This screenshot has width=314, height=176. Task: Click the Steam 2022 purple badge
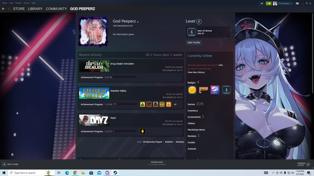[x=215, y=90]
